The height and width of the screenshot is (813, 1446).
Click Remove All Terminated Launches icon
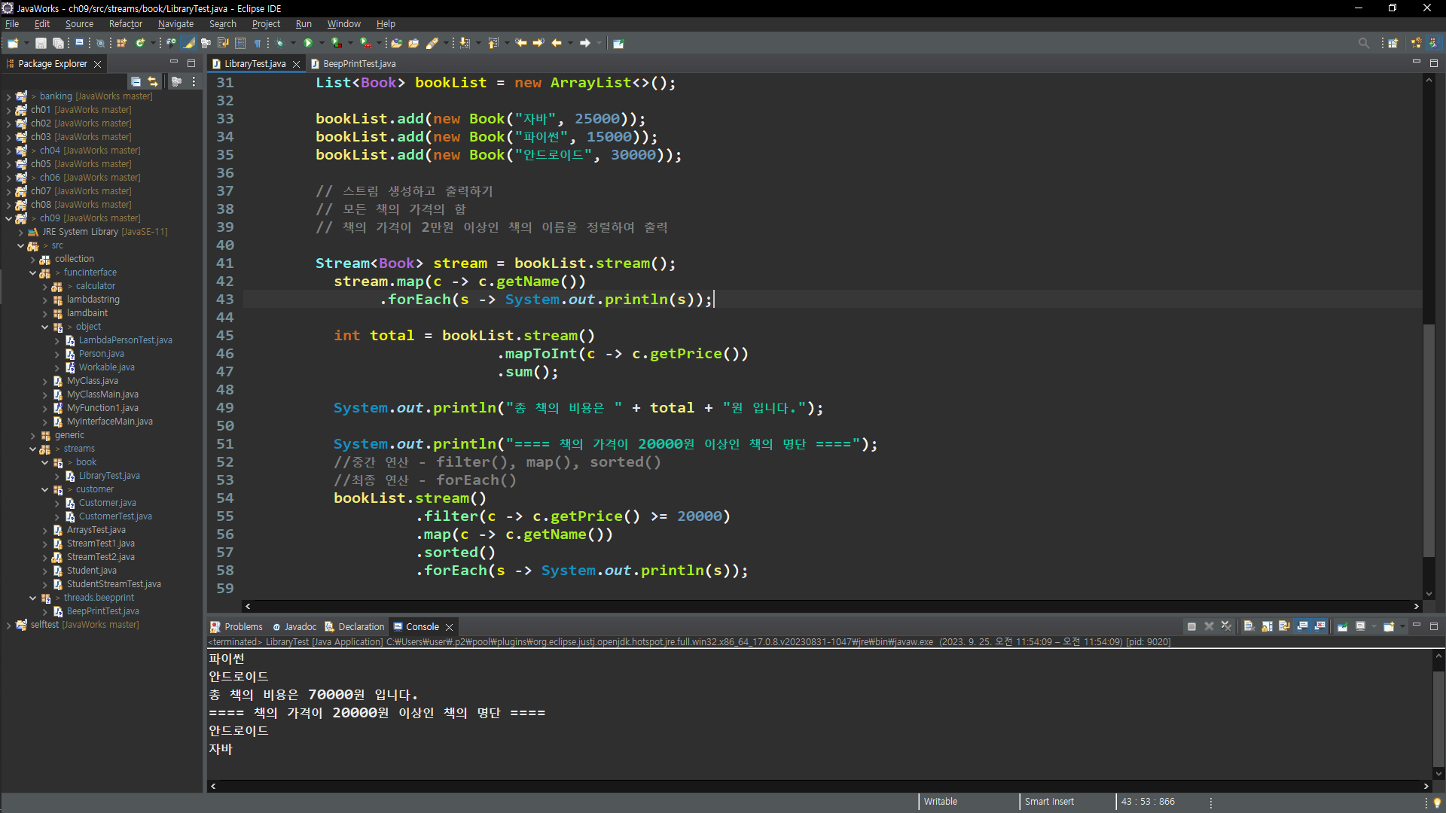(x=1226, y=626)
